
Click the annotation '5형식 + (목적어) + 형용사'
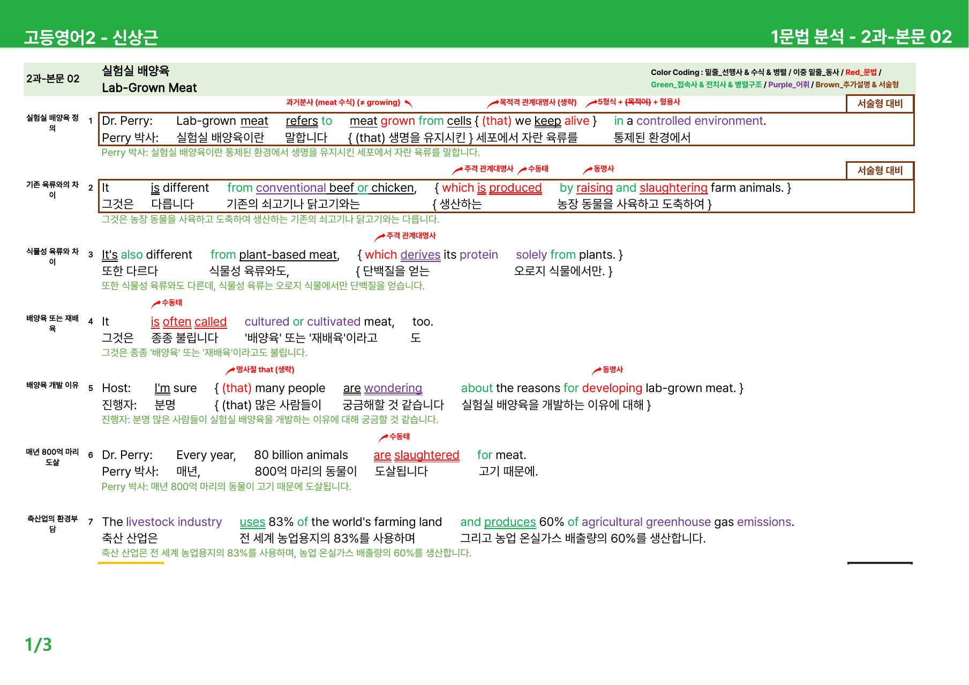click(639, 102)
